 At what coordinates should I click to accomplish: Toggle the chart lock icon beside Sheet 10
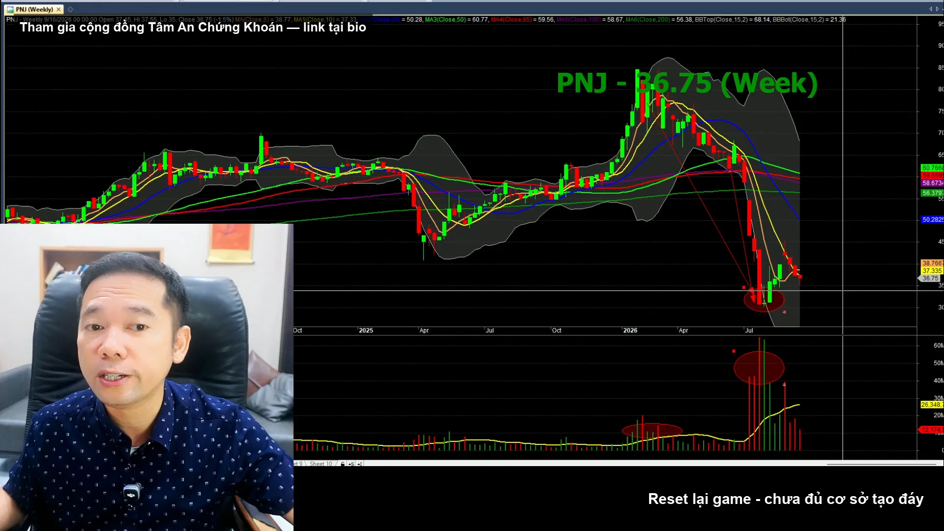[343, 464]
